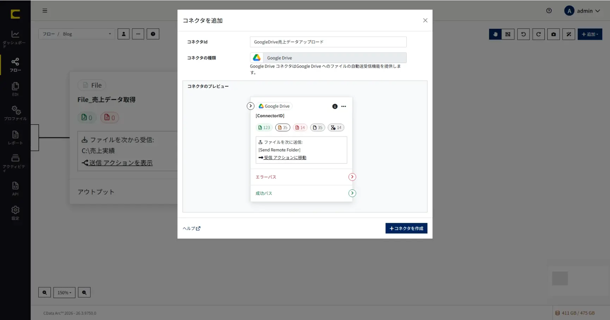Screen dimensions: 610x320
Task: Open the プロファイル sidebar section
Action: 15,113
